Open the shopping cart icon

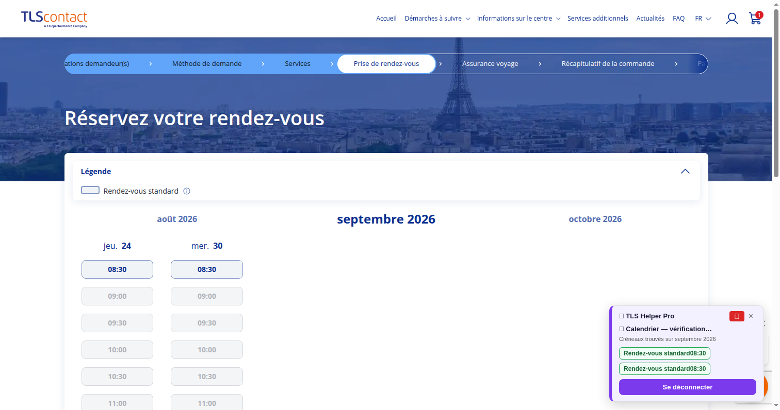click(x=755, y=19)
